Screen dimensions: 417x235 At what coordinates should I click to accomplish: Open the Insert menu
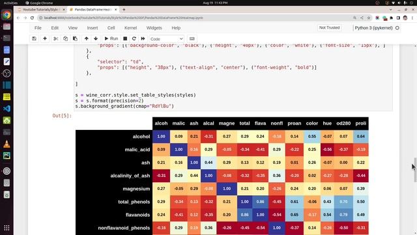click(93, 28)
